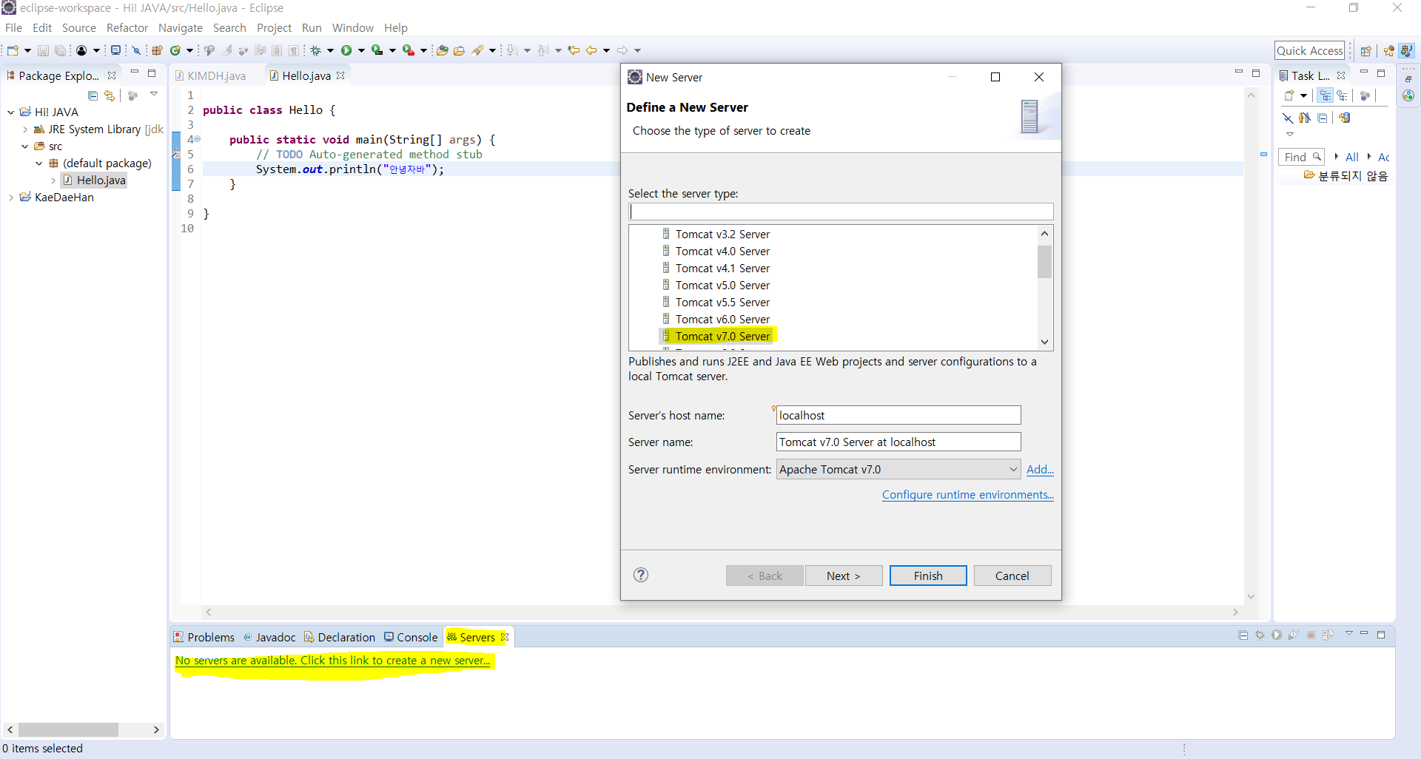This screenshot has width=1421, height=759.
Task: Click Collapse All icon in Task List
Action: (1323, 118)
